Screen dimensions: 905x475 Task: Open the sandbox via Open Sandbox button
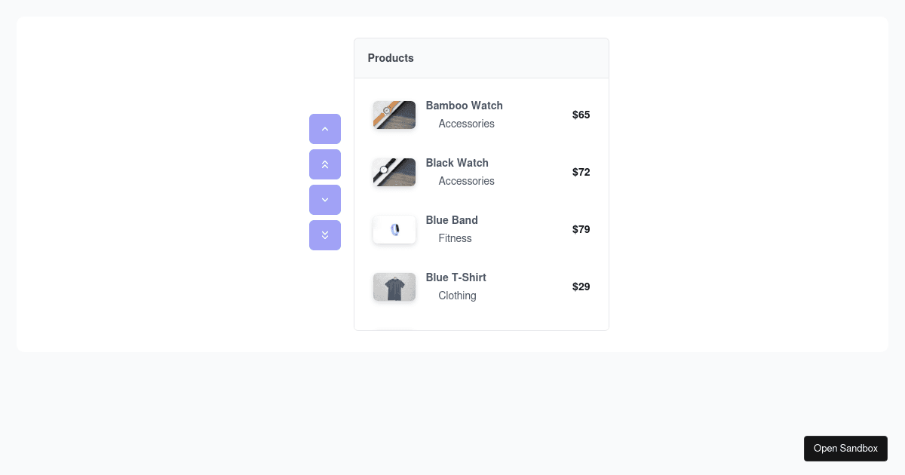pyautogui.click(x=845, y=448)
